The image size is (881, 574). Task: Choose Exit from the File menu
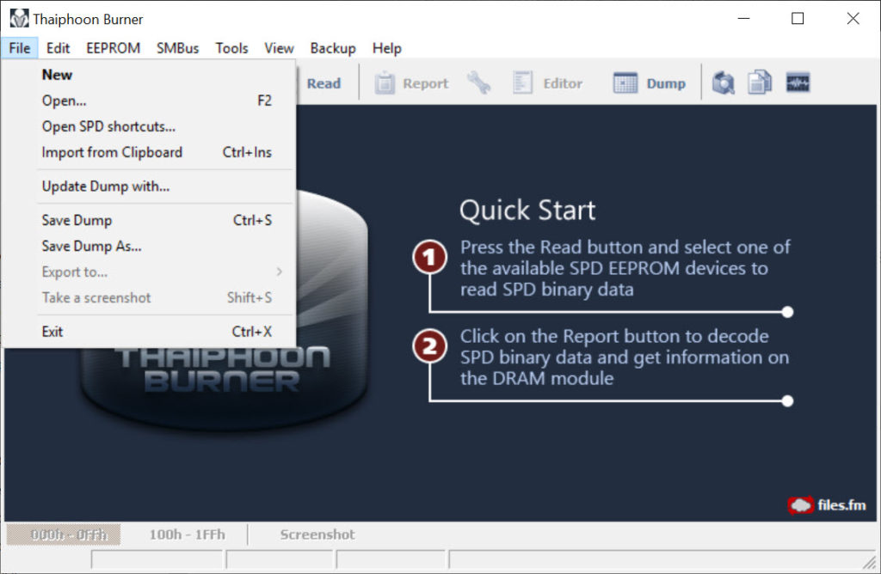click(x=150, y=332)
